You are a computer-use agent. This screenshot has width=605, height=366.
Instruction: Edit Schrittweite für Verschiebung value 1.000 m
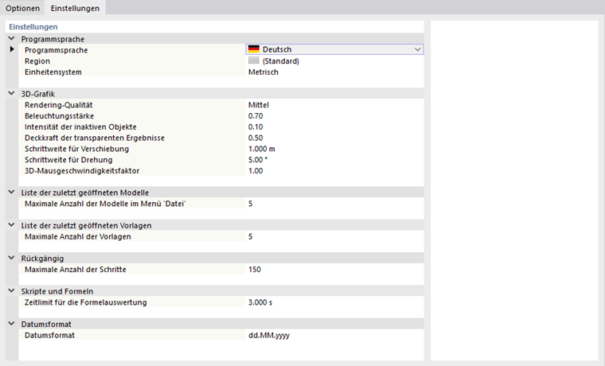262,149
